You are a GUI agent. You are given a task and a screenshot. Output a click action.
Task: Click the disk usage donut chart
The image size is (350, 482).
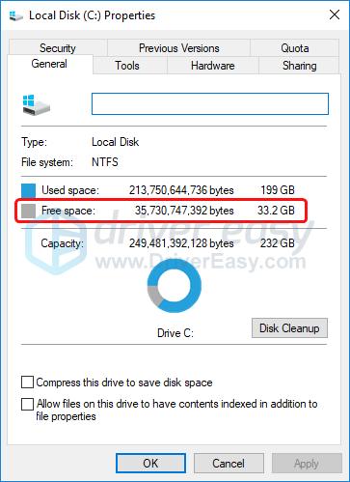click(x=175, y=286)
